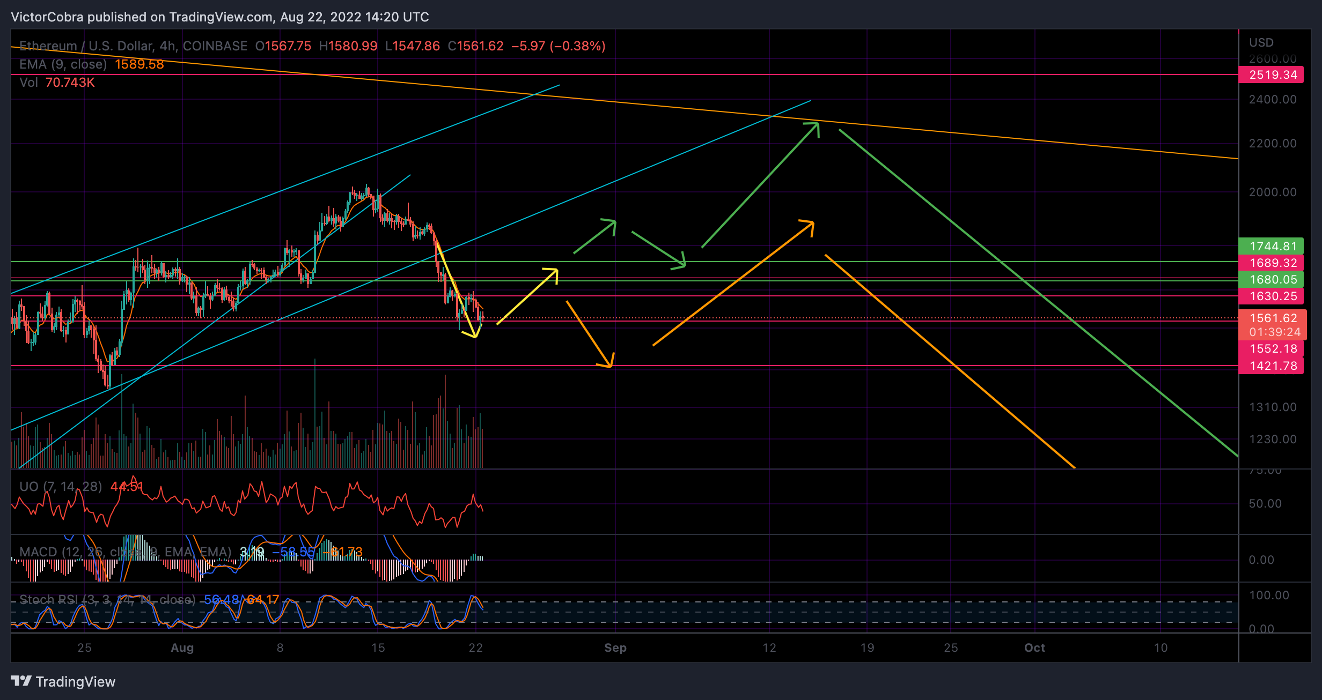Image resolution: width=1322 pixels, height=700 pixels.
Task: Click the open value O1567.75
Action: pos(283,46)
